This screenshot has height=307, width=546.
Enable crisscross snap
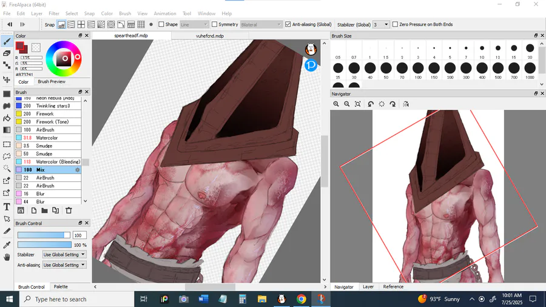[x=81, y=25]
